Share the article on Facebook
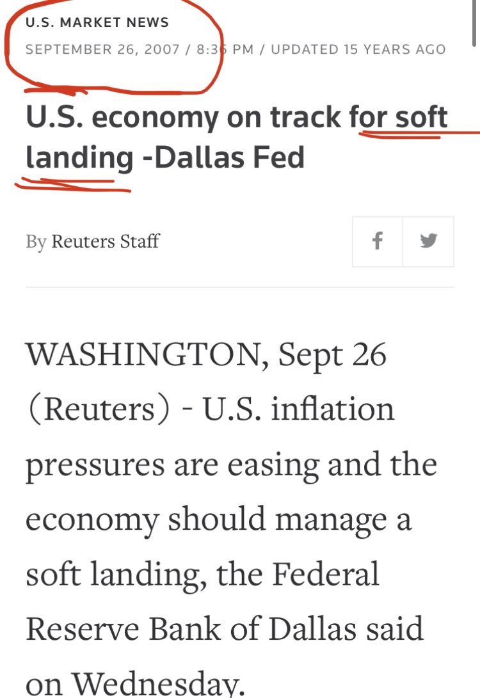The height and width of the screenshot is (698, 480). [378, 242]
